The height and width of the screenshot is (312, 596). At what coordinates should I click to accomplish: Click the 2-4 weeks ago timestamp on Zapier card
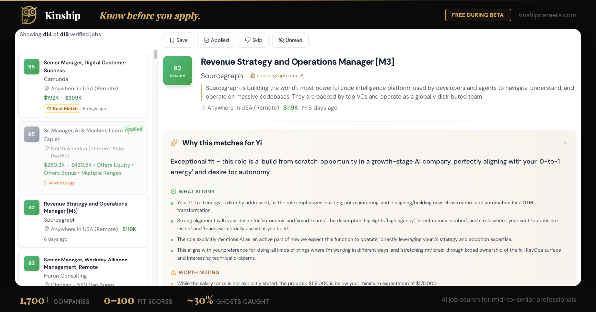click(x=60, y=183)
